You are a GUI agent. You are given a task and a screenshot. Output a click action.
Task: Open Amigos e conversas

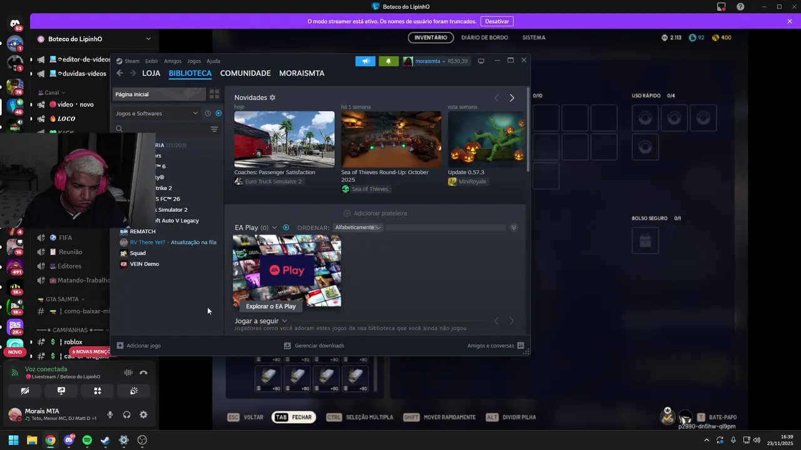point(496,346)
